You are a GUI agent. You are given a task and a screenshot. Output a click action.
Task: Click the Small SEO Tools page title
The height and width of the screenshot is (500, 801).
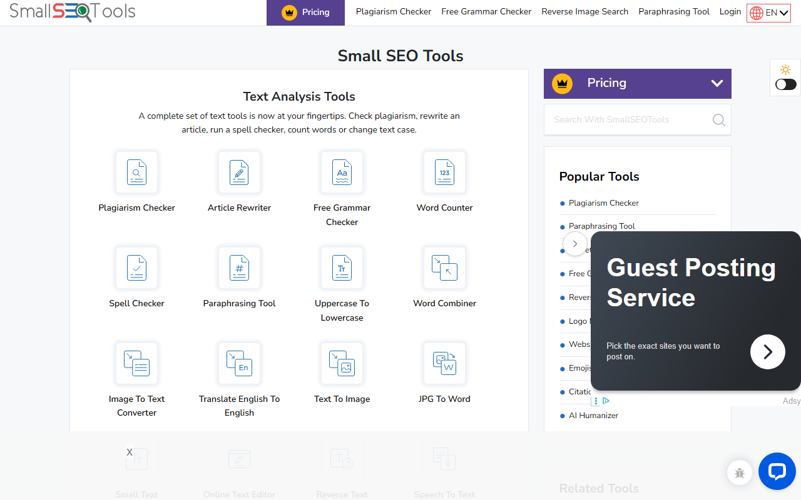tap(400, 56)
